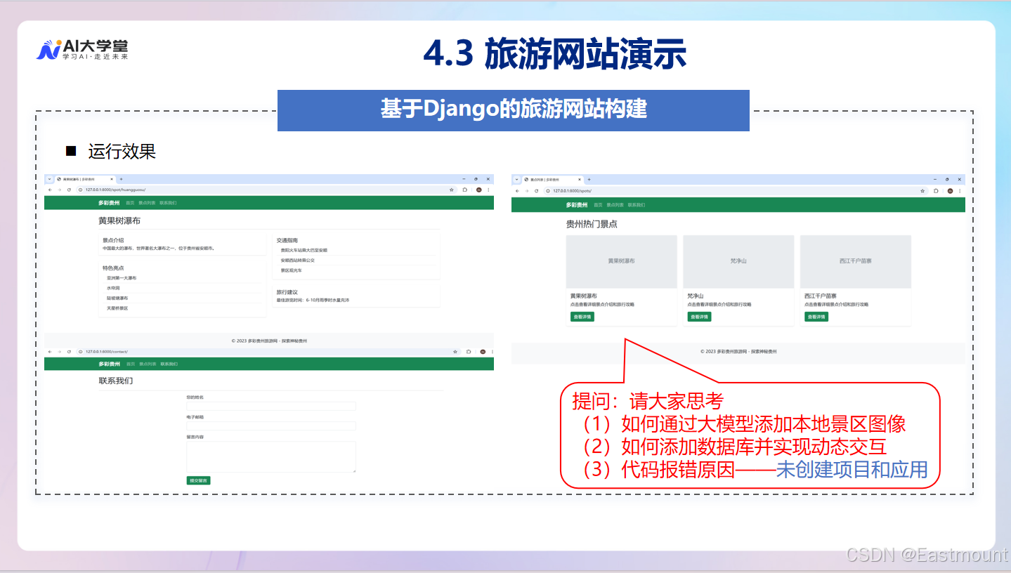The image size is (1011, 573).
Task: Open the three-dot menu in the right browser
Action: tap(960, 190)
